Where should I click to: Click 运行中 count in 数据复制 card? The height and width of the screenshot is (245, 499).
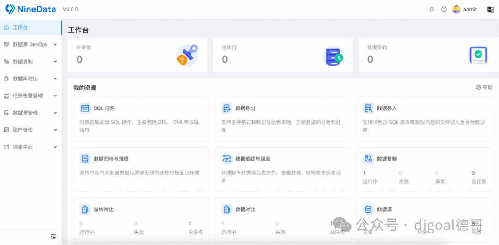click(x=365, y=173)
